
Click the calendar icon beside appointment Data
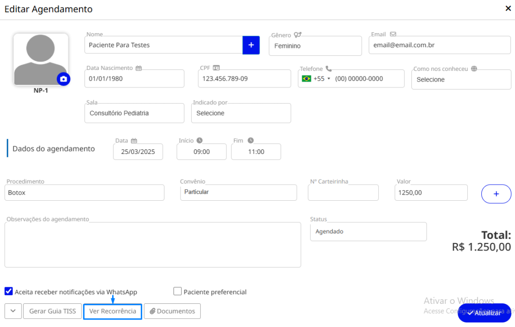(x=134, y=141)
